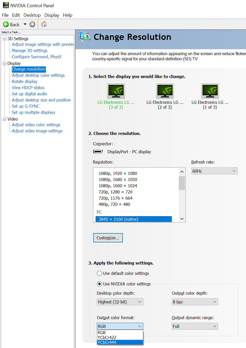This screenshot has width=246, height=348.
Task: Open the Output dynamic range Full dropdown
Action: tap(195, 326)
